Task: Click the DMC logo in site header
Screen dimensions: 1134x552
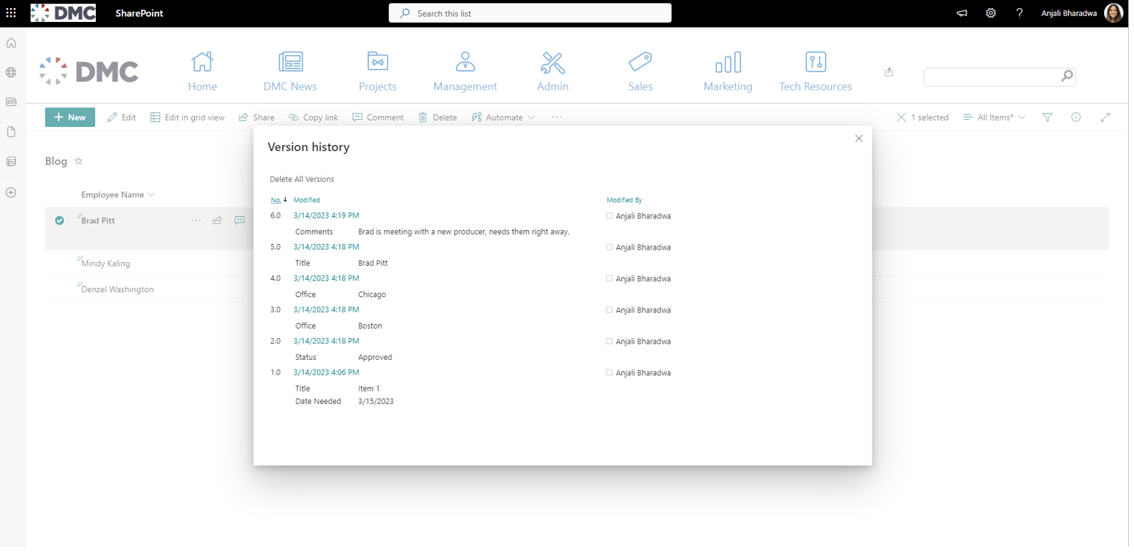Action: click(89, 72)
